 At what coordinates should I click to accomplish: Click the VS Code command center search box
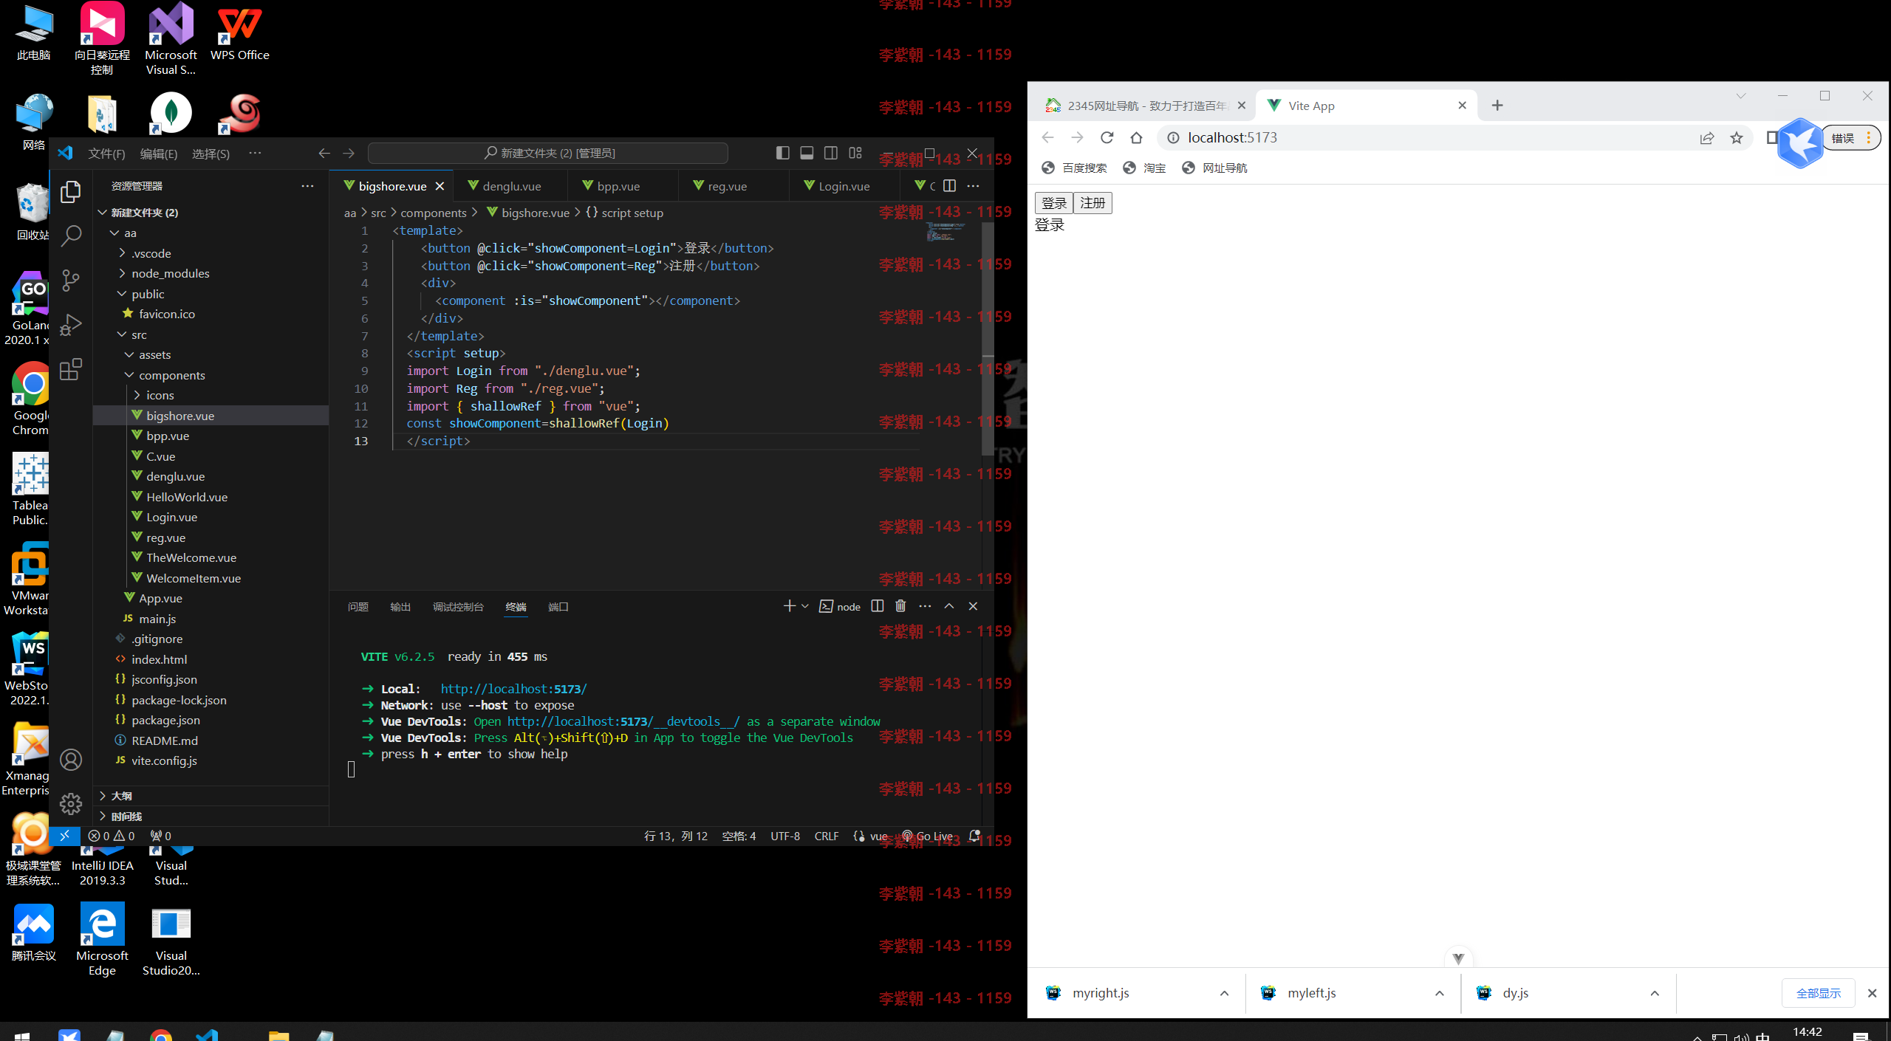point(548,153)
